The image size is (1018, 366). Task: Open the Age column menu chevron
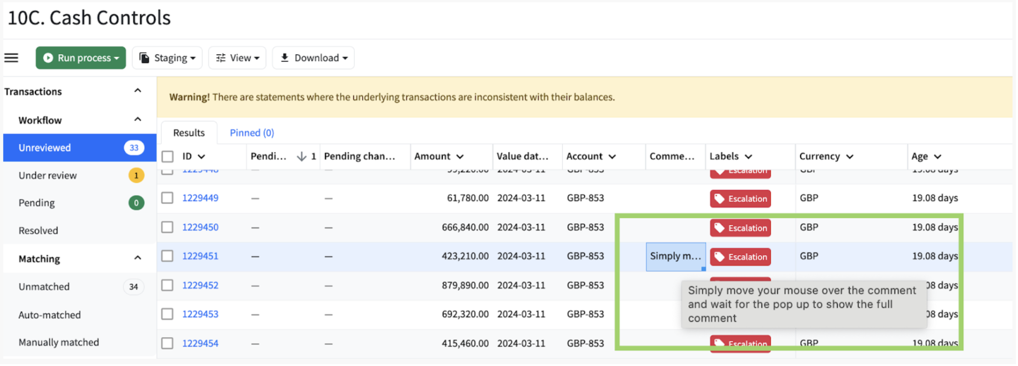(937, 156)
